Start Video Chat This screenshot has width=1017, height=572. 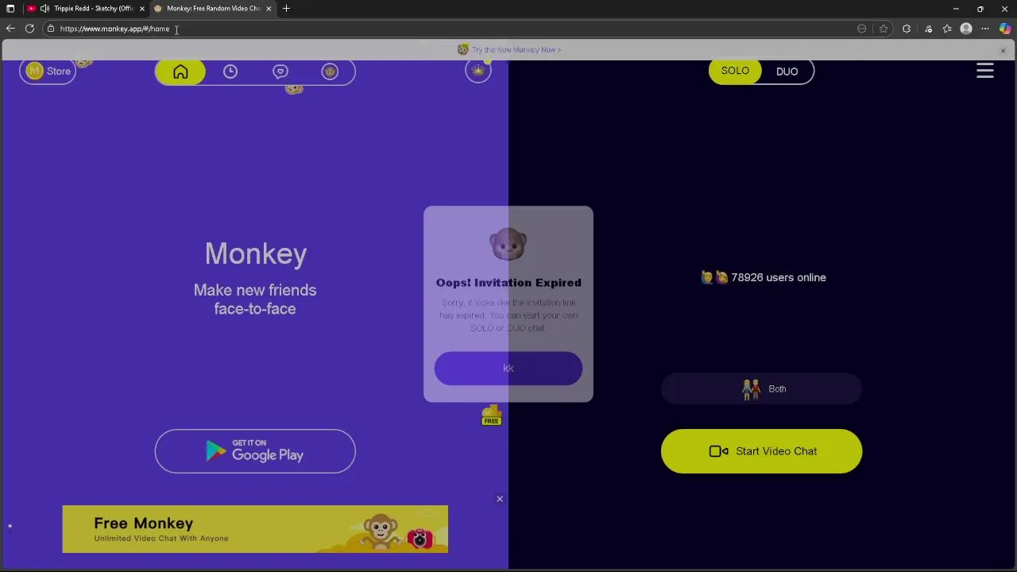(761, 451)
